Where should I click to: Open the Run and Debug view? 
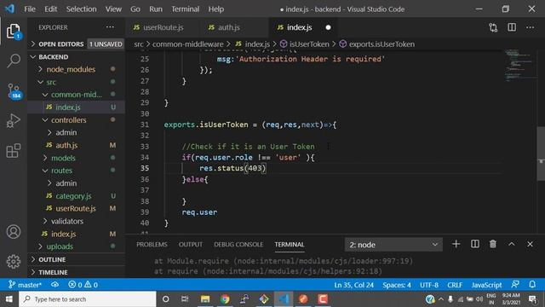pyautogui.click(x=14, y=121)
